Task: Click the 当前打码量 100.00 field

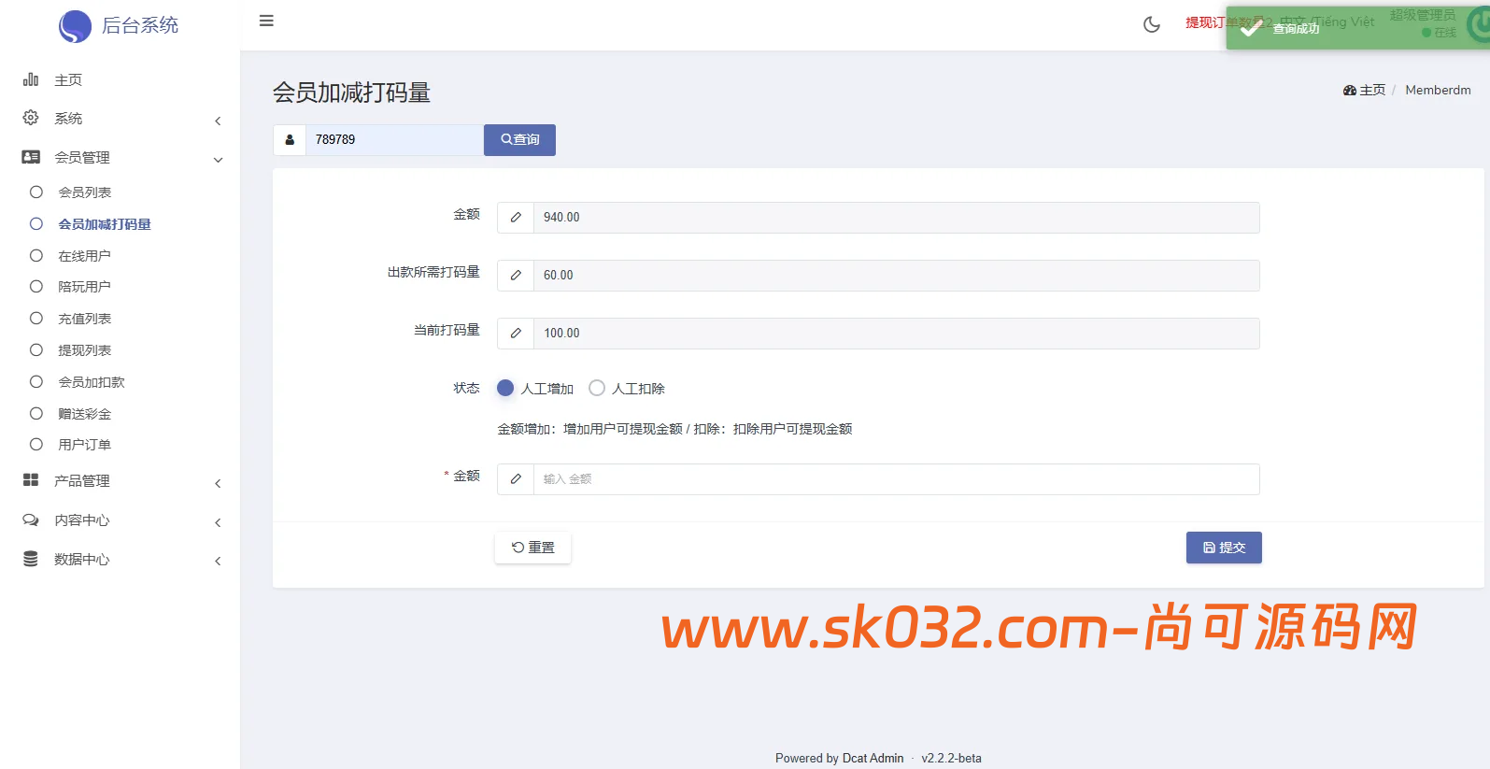Action: click(896, 334)
